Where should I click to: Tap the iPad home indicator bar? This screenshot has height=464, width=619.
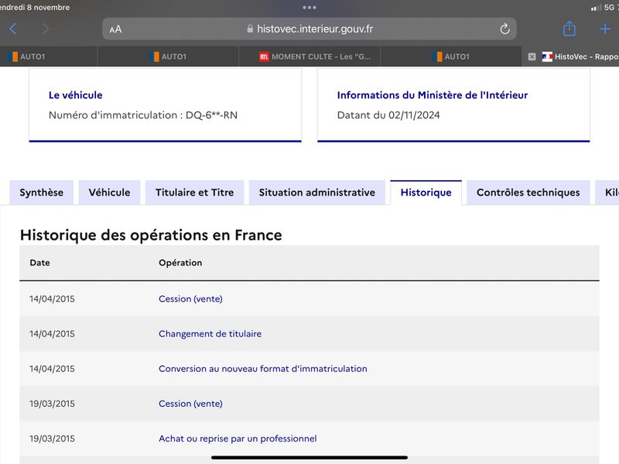(x=309, y=458)
